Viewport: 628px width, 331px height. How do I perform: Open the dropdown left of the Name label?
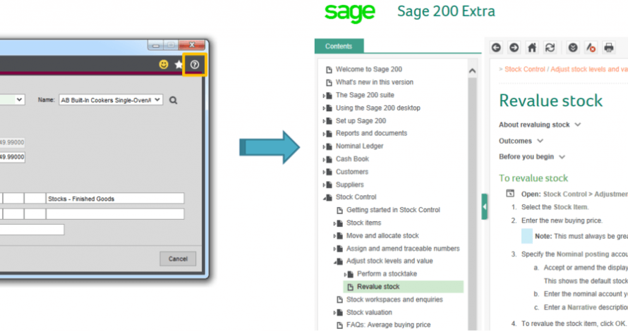(x=19, y=99)
